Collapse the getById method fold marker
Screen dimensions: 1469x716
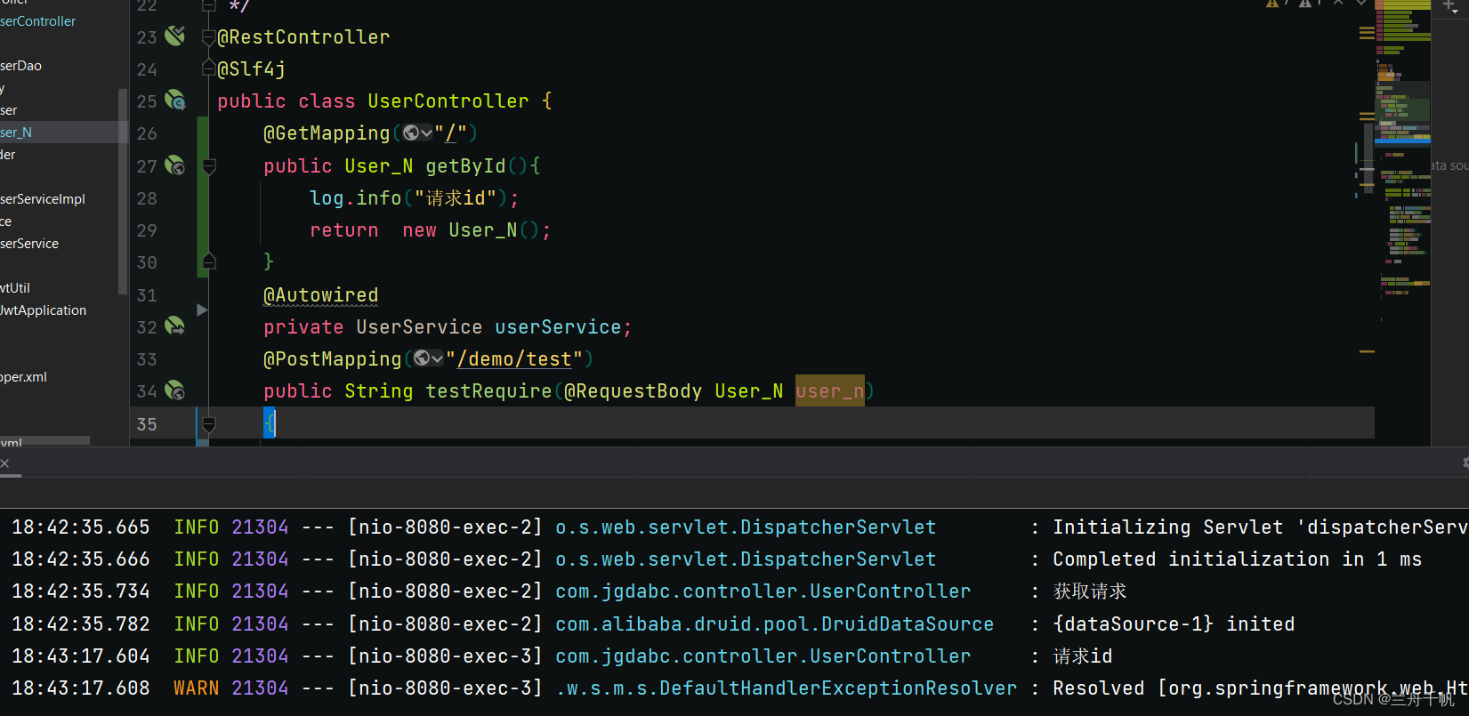(209, 166)
